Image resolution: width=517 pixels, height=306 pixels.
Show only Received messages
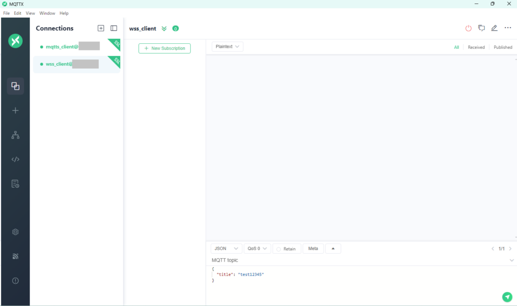pos(476,47)
